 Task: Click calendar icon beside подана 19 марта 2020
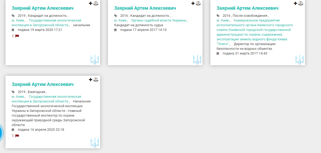pyautogui.click(x=13, y=30)
